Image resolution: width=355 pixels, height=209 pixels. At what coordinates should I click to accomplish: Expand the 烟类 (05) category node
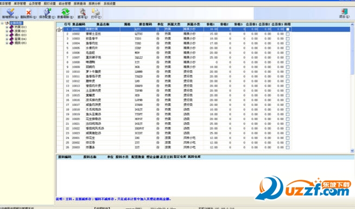[7, 43]
